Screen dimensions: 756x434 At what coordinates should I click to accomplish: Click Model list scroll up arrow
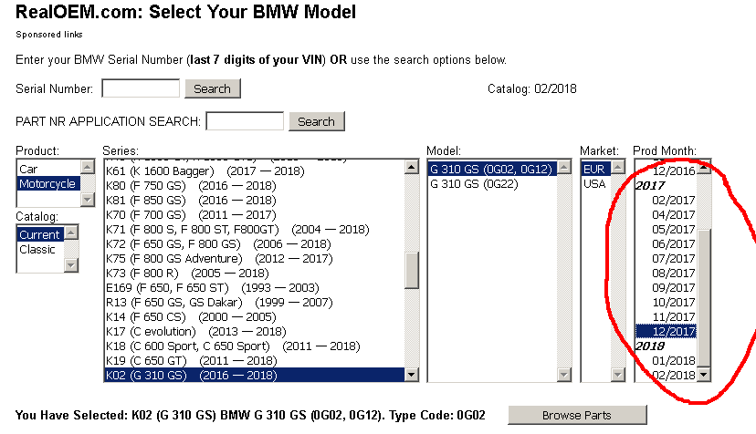(x=564, y=168)
